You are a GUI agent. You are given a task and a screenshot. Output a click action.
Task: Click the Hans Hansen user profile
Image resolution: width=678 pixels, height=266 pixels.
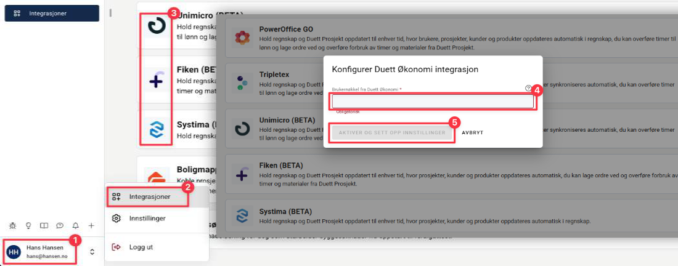(x=41, y=252)
